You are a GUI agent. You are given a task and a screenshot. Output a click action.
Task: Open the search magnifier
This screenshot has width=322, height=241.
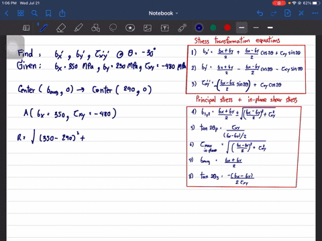tap(34, 13)
